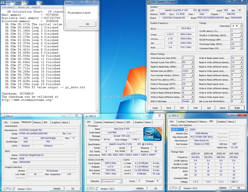Open the RAS# Precharge (tRP) dropdown
Image resolution: width=248 pixels, height=192 pixels.
tap(241, 39)
